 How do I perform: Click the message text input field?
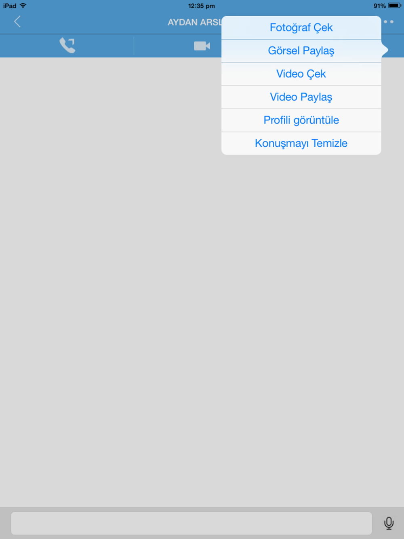click(x=191, y=523)
